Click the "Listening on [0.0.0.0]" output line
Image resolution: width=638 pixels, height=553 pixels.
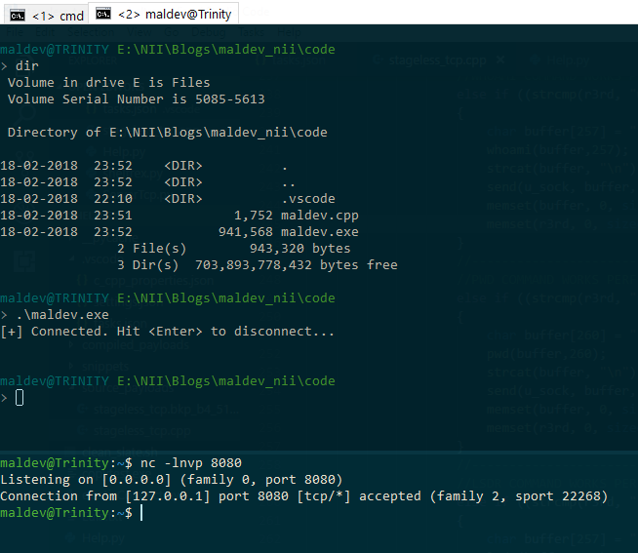(171, 480)
